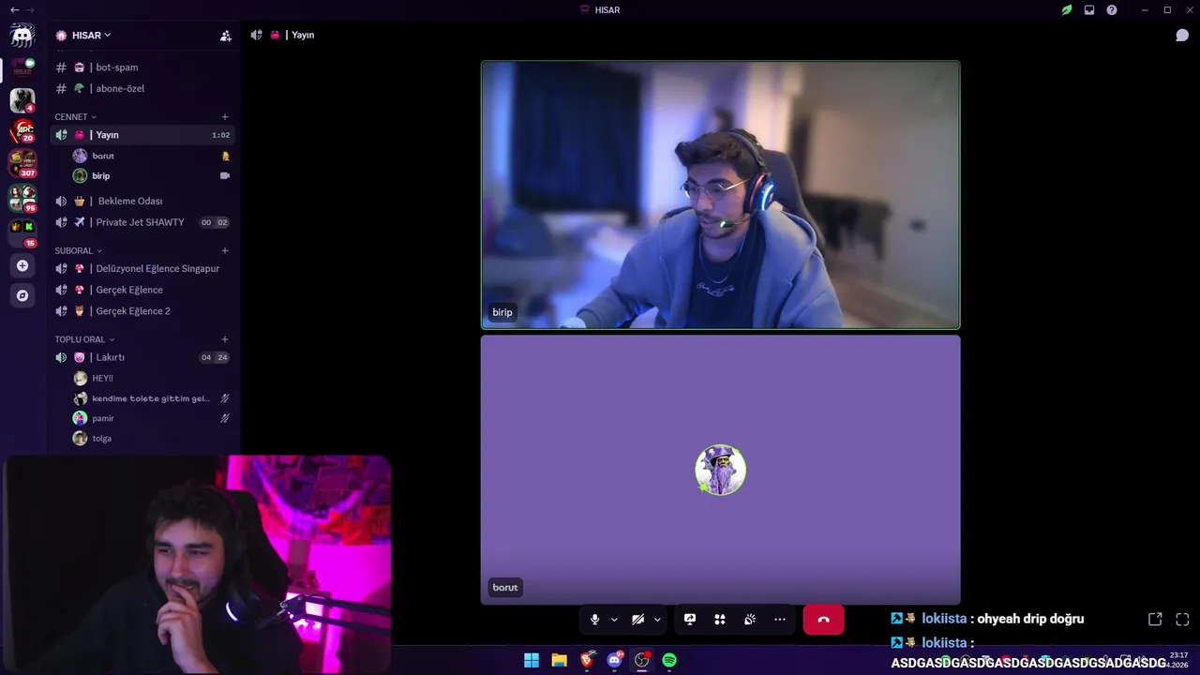
Task: Join the Gerçek Eğlence voice channel
Action: pyautogui.click(x=142, y=290)
